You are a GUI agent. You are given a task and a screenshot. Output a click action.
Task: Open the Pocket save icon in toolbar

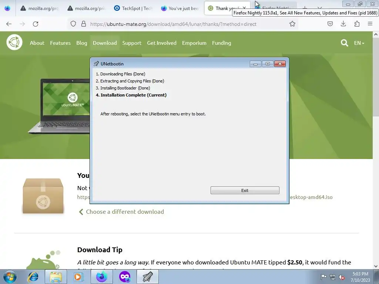[x=330, y=24]
